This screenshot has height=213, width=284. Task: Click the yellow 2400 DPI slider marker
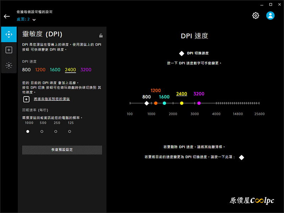[182, 103]
